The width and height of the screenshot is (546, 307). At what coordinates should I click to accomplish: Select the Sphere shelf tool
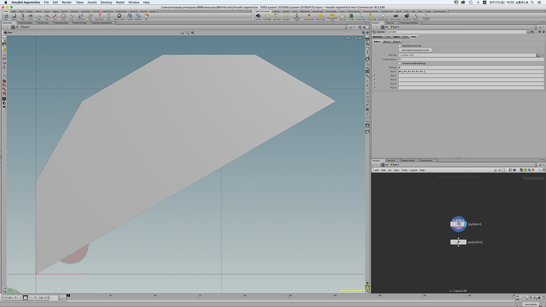click(14, 17)
